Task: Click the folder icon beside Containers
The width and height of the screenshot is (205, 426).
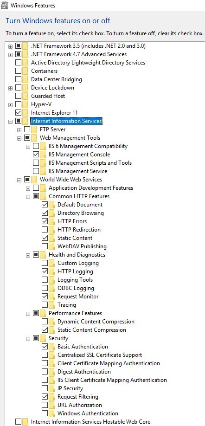Action: pyautogui.click(x=25, y=71)
